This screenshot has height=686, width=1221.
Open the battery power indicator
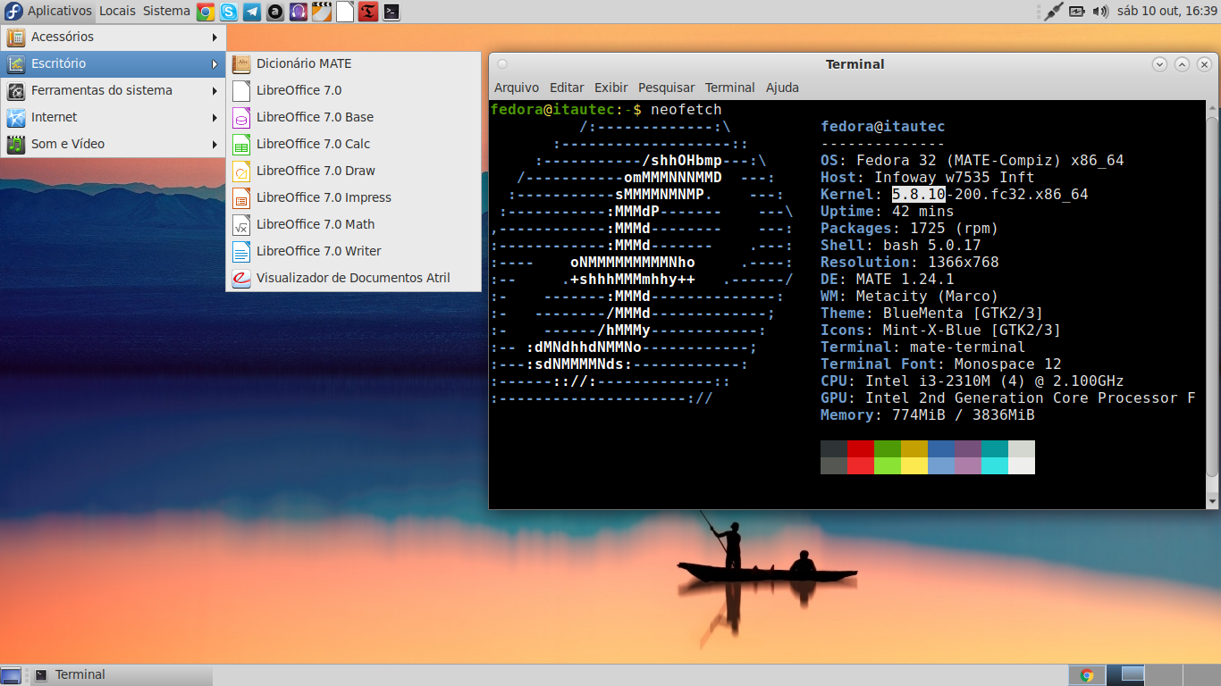[1077, 12]
